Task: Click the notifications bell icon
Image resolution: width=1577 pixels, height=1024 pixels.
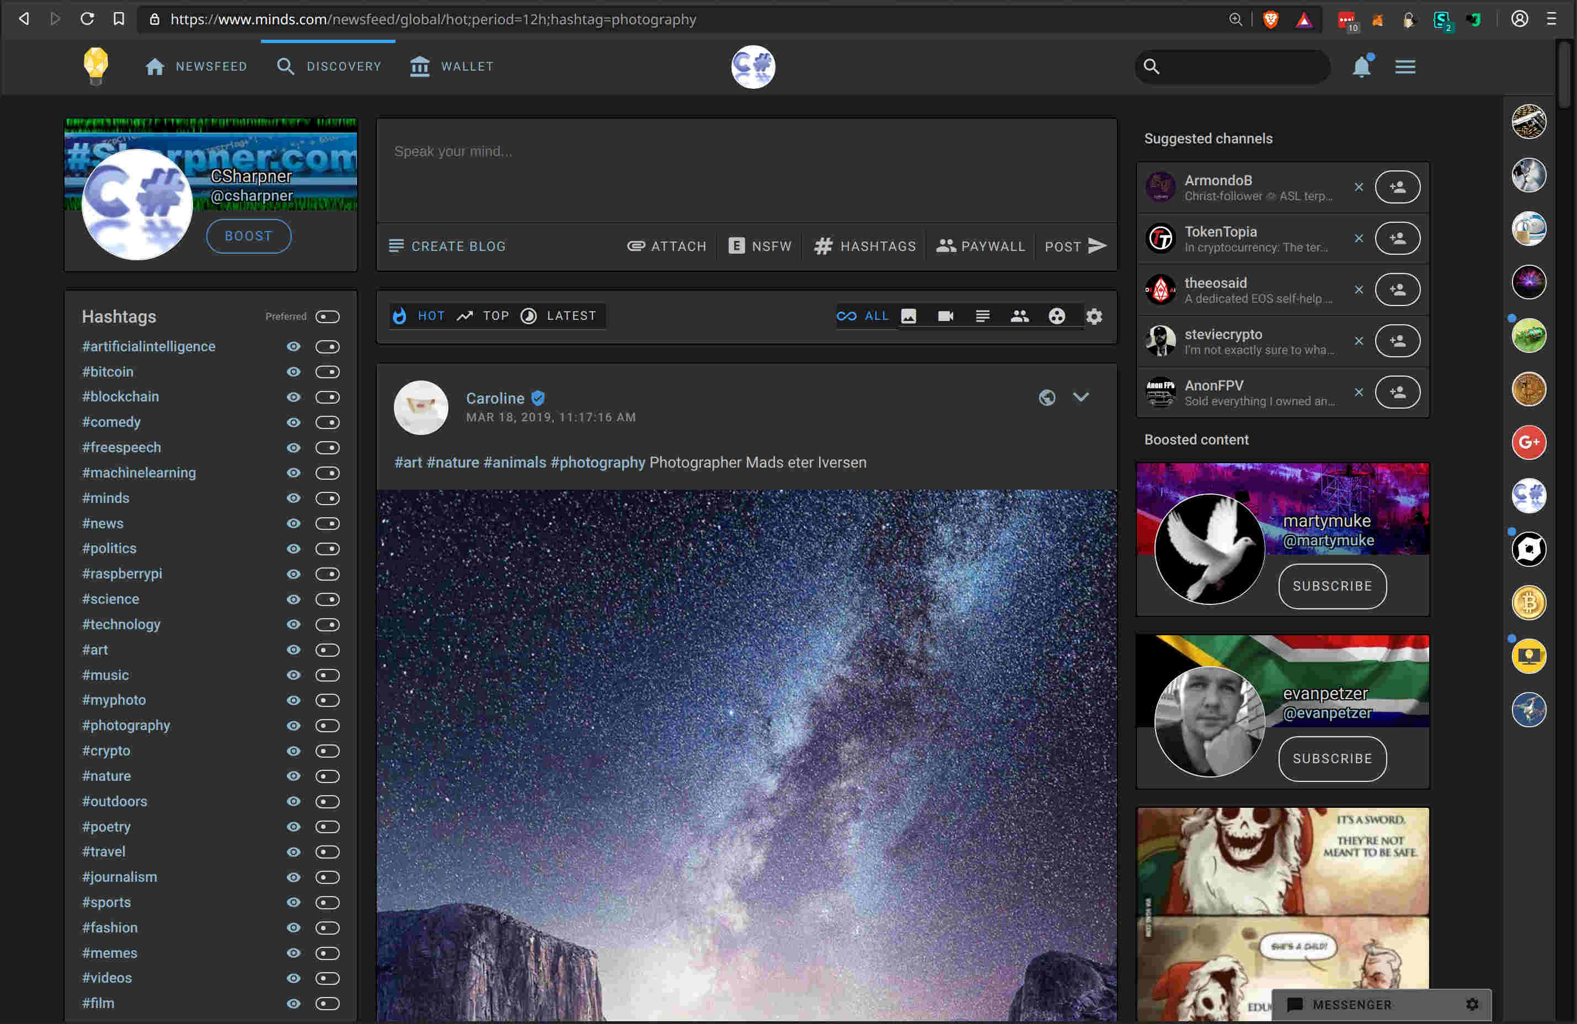Action: [1361, 67]
